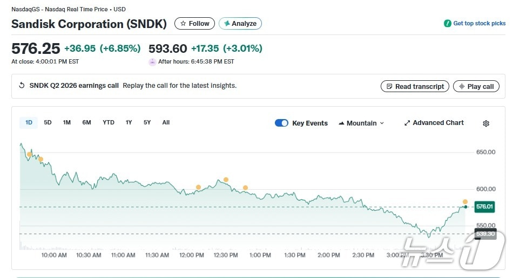Screen dimensions: 513x278
Task: Click the sparkle icon in Analyze button
Action: click(227, 24)
